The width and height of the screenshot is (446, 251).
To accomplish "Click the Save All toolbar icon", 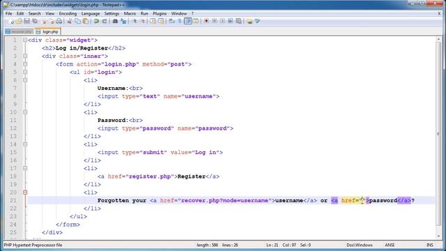I will tap(35, 22).
